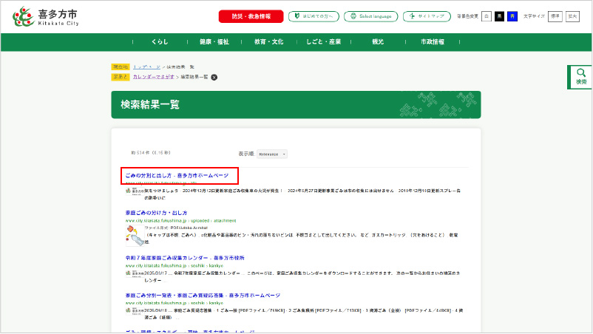The image size is (593, 334).
Task: Set text size to 標準
Action: (x=555, y=16)
